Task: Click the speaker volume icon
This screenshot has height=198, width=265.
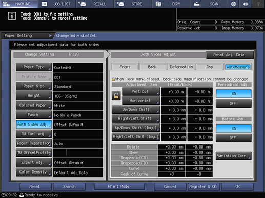Action: click(246, 4)
